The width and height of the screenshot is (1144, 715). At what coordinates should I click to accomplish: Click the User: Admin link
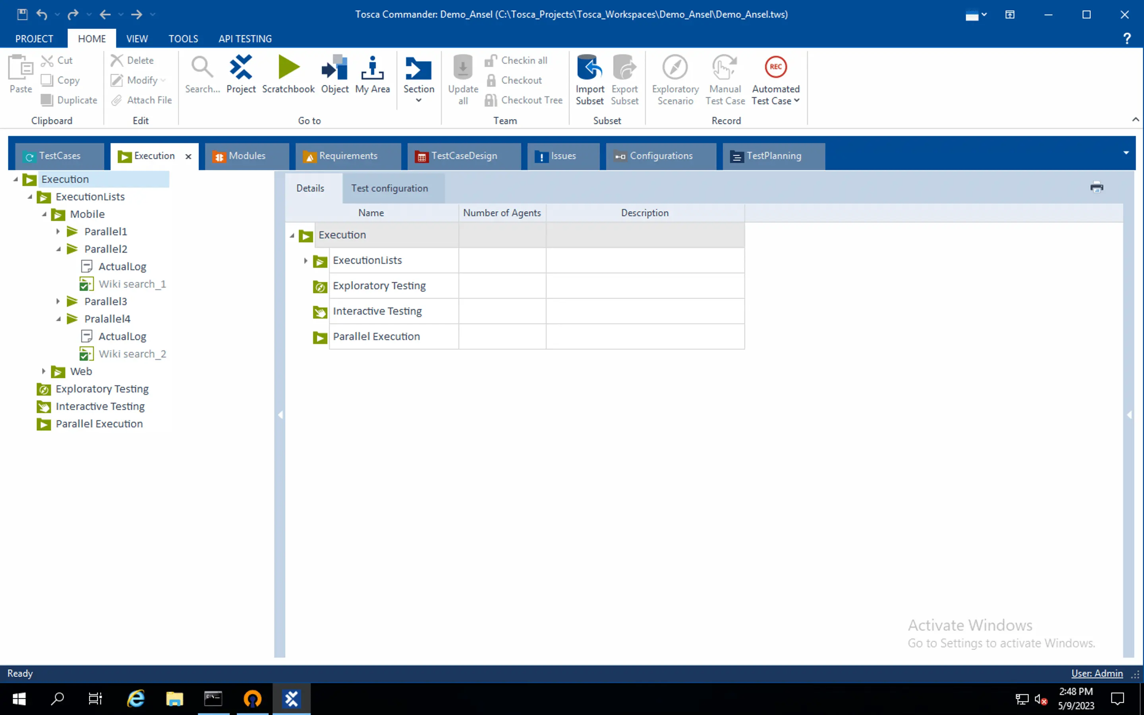pos(1096,673)
